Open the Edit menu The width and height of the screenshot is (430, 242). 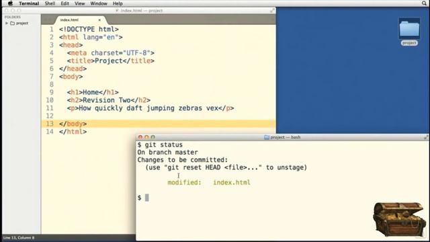(x=64, y=3)
